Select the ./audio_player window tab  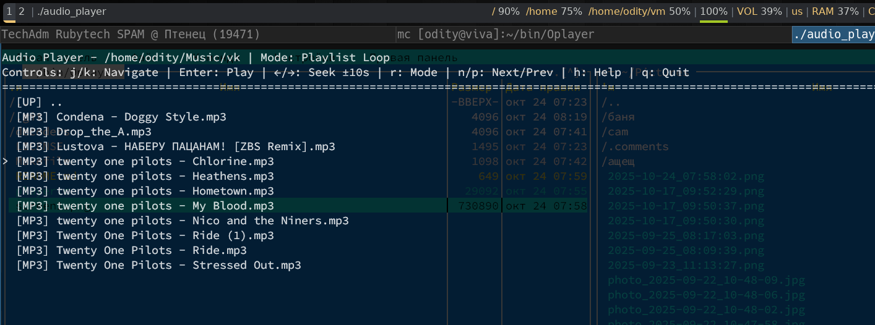834,35
